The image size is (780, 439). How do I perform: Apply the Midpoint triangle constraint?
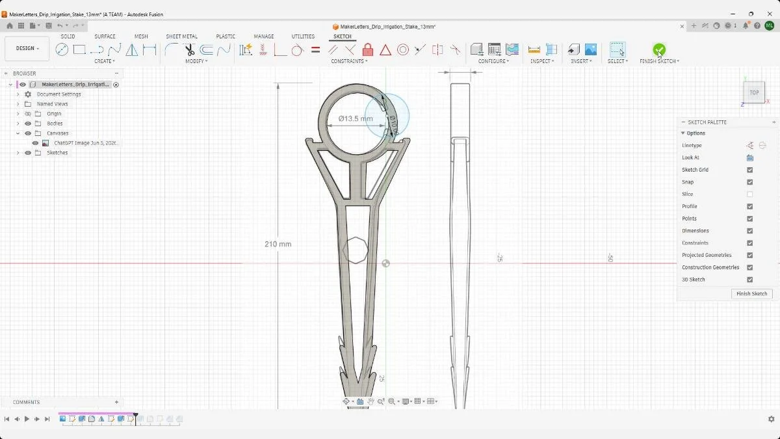click(x=385, y=49)
